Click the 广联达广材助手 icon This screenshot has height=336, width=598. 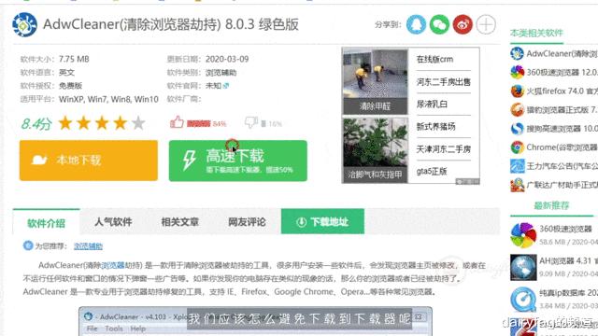tap(517, 185)
